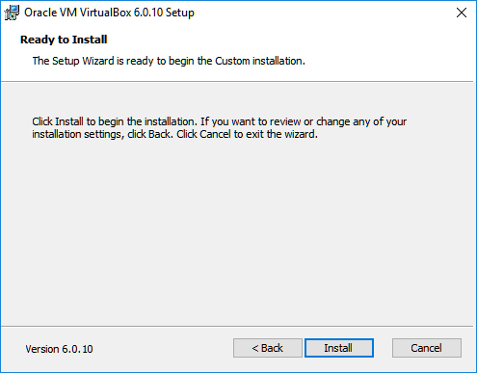The width and height of the screenshot is (477, 373).
Task: Click the word Custom in header subtitle
Action: (x=232, y=61)
